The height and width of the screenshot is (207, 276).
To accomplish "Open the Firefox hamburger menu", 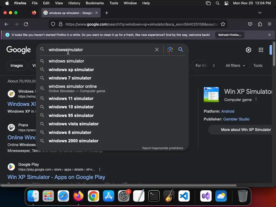I will tap(270, 24).
